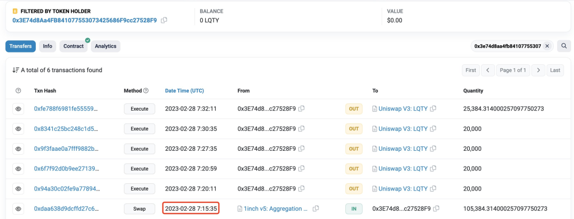Select the Transfers tab
Screen dimensions: 574x219
tap(21, 46)
